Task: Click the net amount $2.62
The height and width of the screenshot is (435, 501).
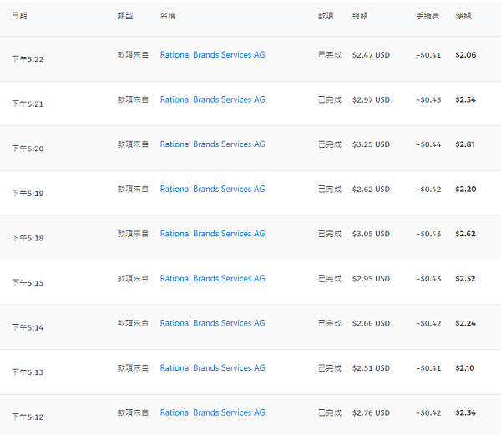Action: pyautogui.click(x=466, y=234)
